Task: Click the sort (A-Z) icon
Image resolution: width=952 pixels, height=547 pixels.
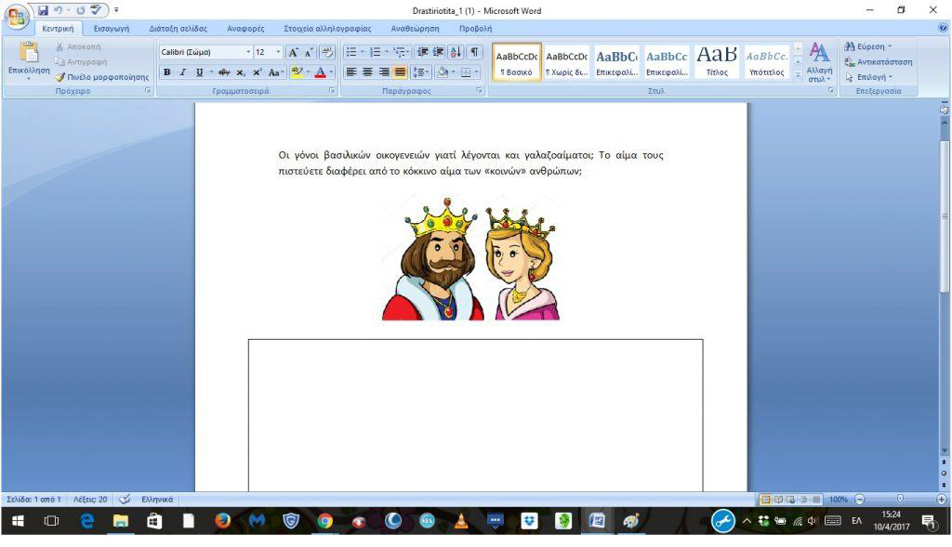Action: click(x=456, y=52)
